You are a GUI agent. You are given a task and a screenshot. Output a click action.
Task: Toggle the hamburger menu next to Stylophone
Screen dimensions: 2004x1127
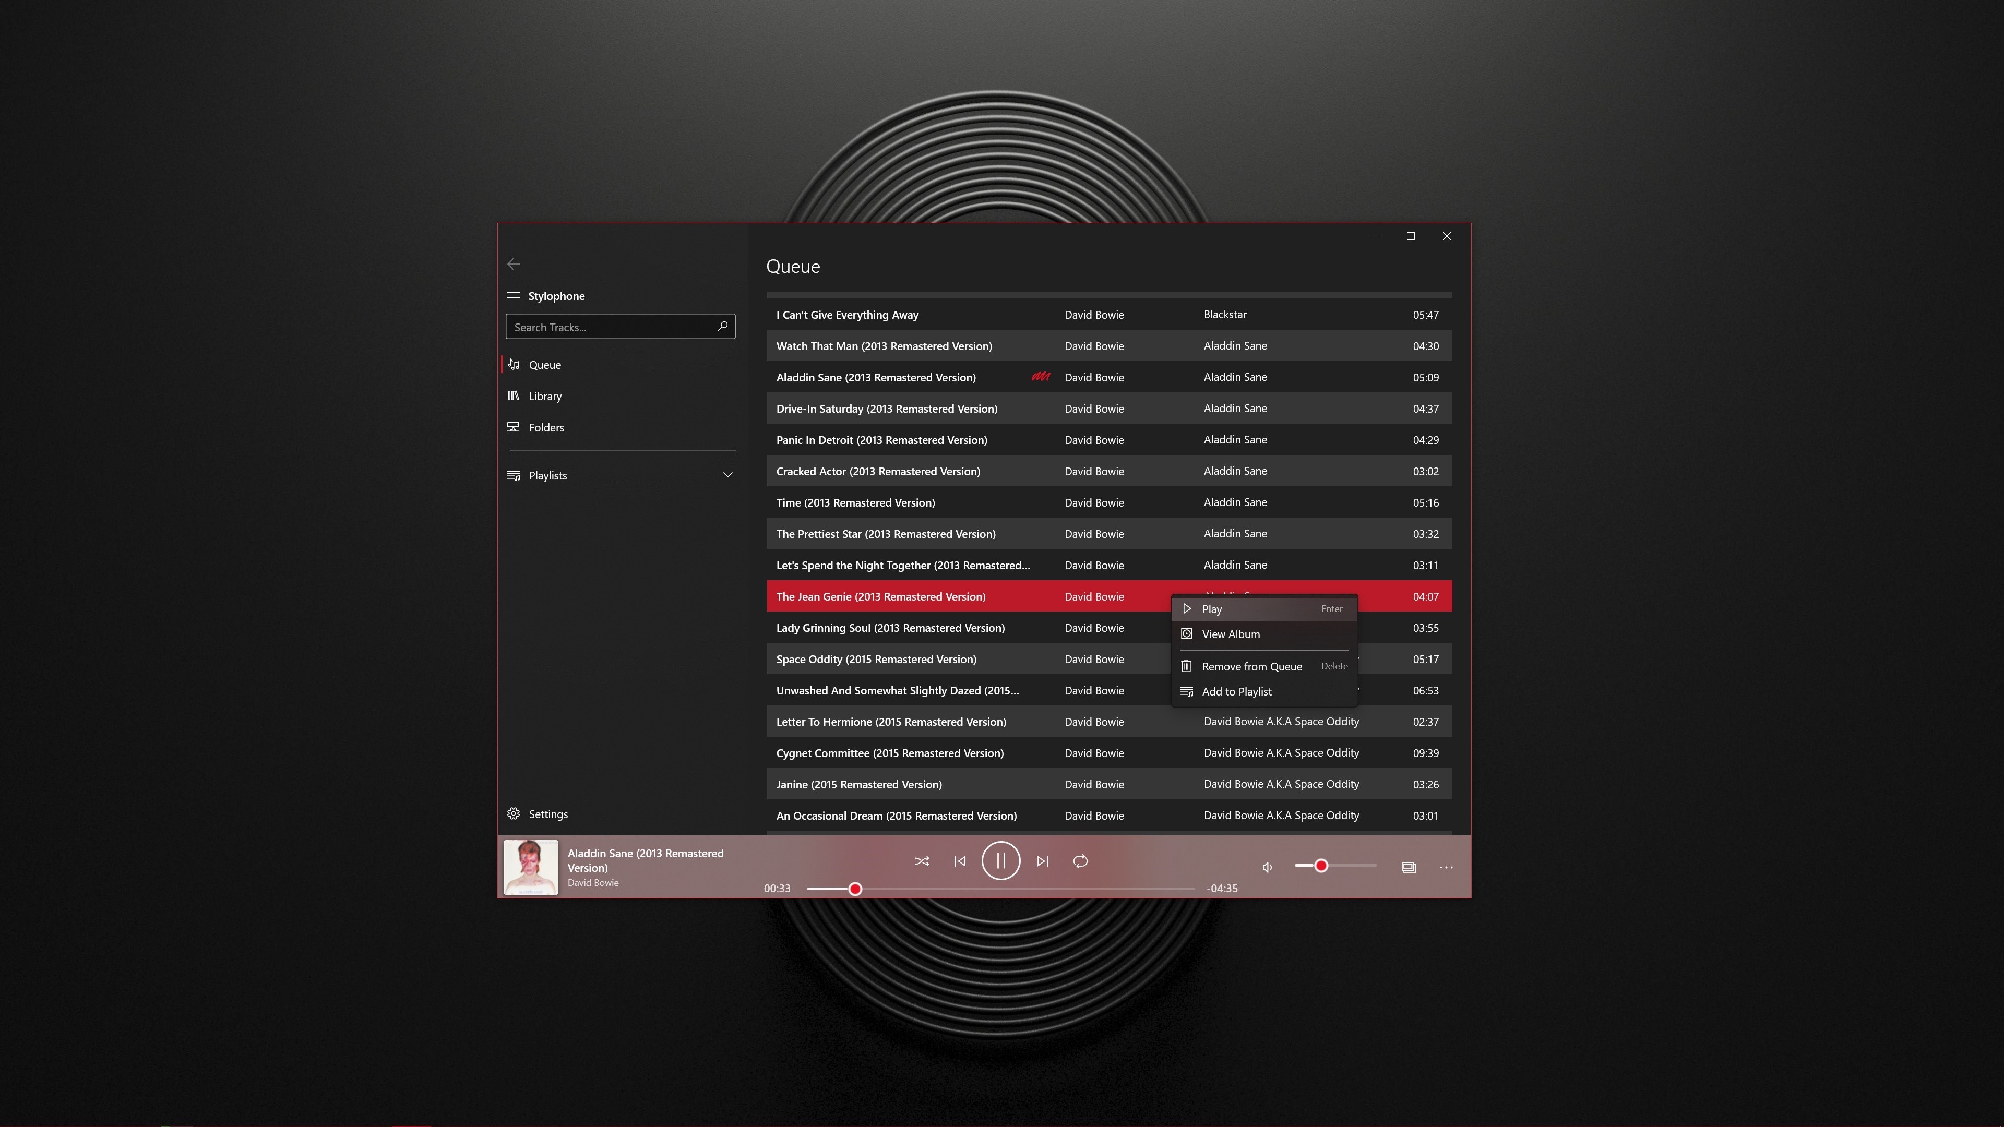[x=514, y=295]
